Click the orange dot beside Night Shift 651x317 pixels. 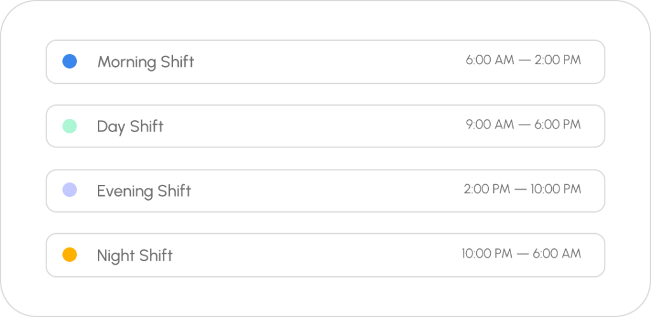70,255
